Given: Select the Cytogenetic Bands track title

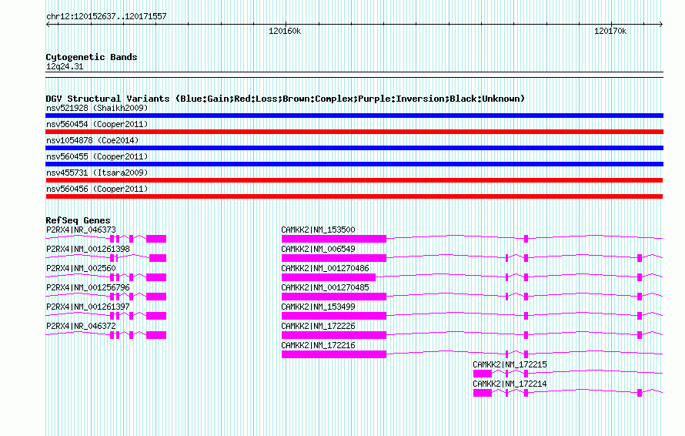Looking at the screenshot, I should [x=92, y=57].
